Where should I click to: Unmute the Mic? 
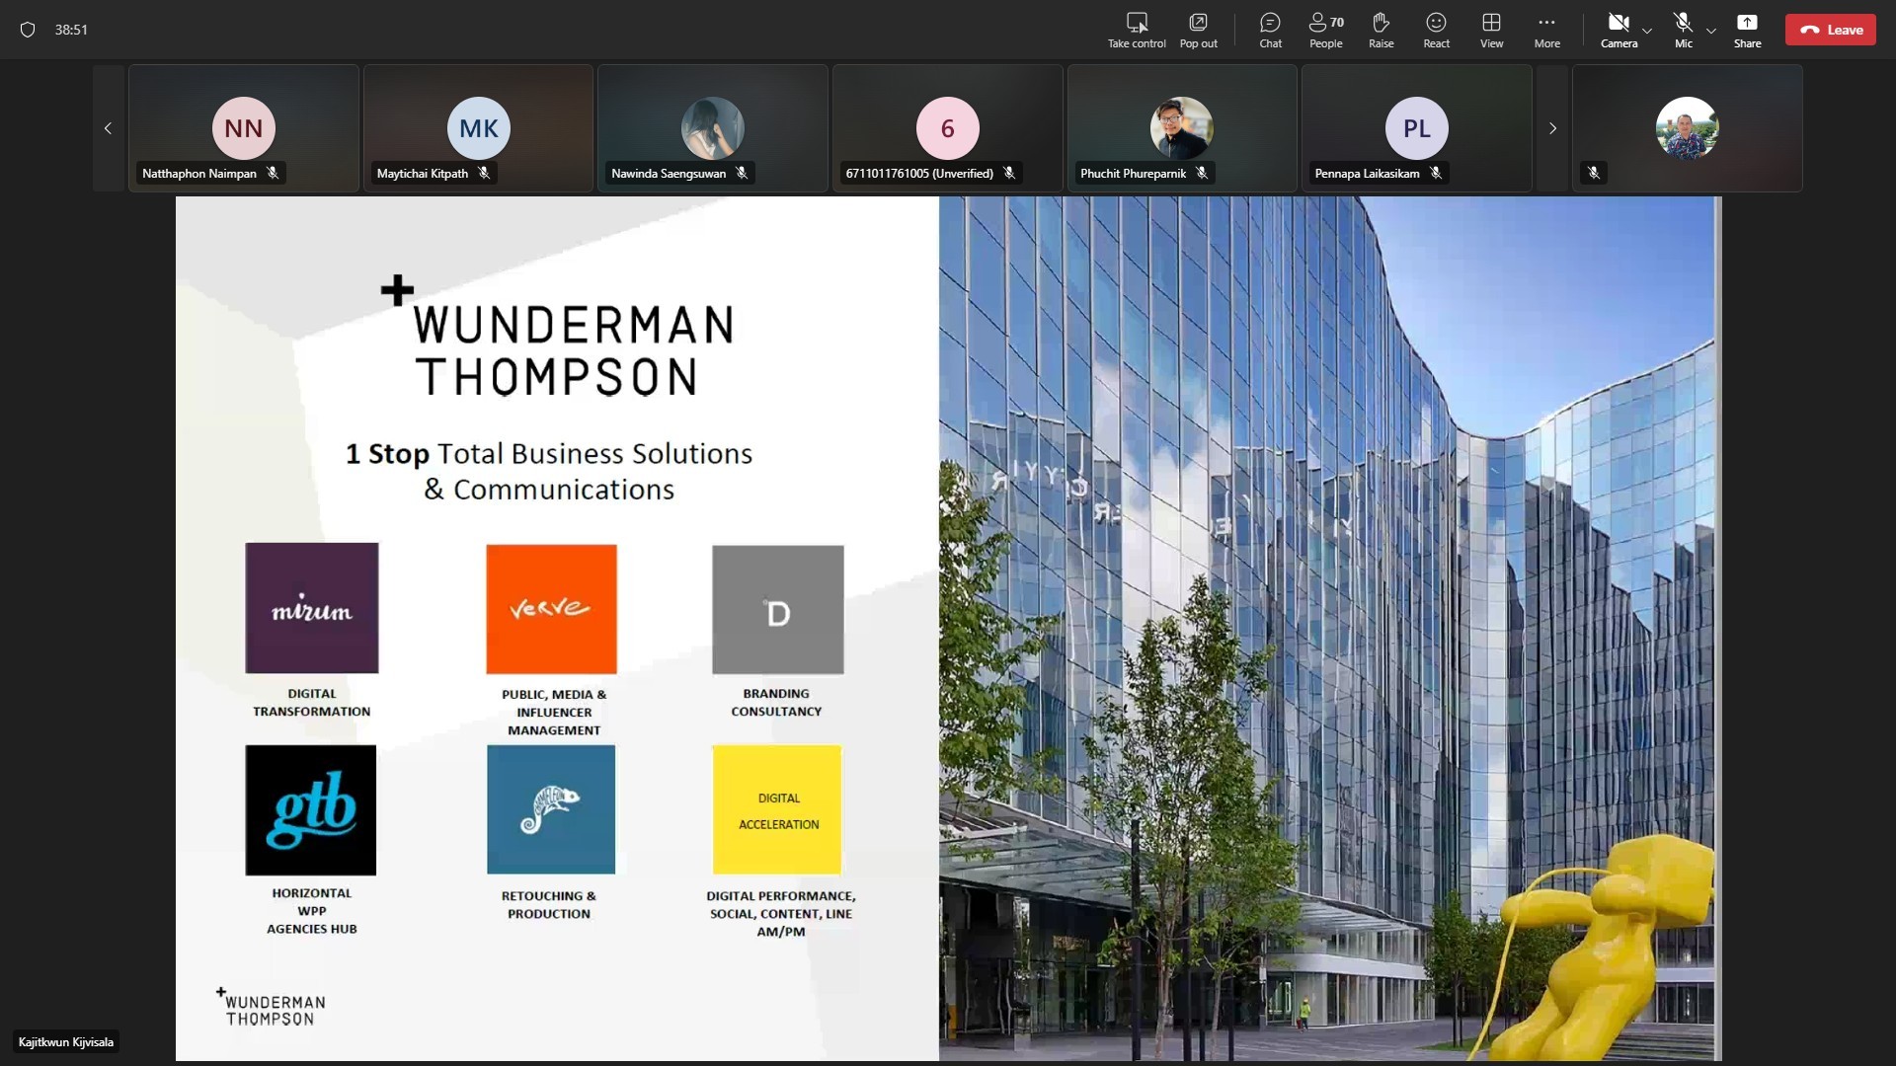click(x=1683, y=30)
